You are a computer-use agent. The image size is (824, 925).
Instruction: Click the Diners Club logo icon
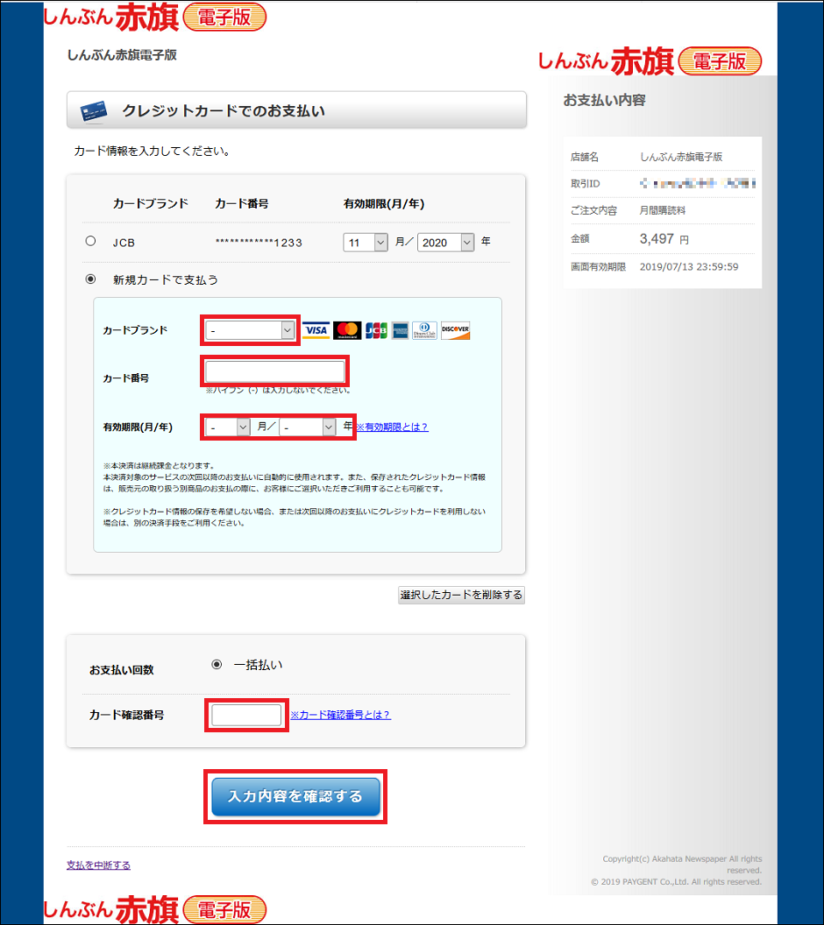[x=424, y=330]
